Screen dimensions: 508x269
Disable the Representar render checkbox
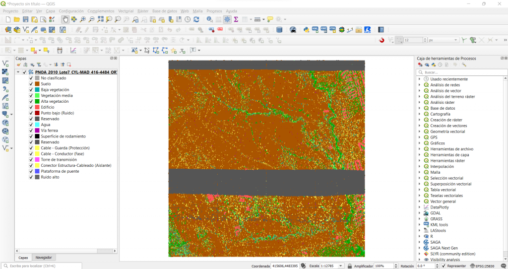[443, 266]
